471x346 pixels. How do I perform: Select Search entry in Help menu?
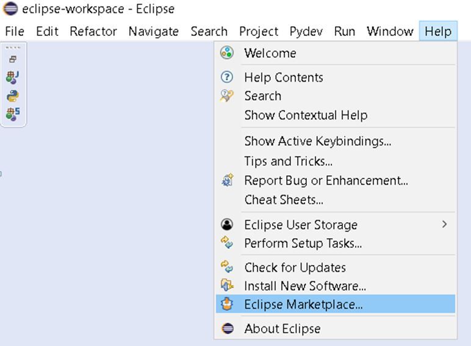click(336, 96)
